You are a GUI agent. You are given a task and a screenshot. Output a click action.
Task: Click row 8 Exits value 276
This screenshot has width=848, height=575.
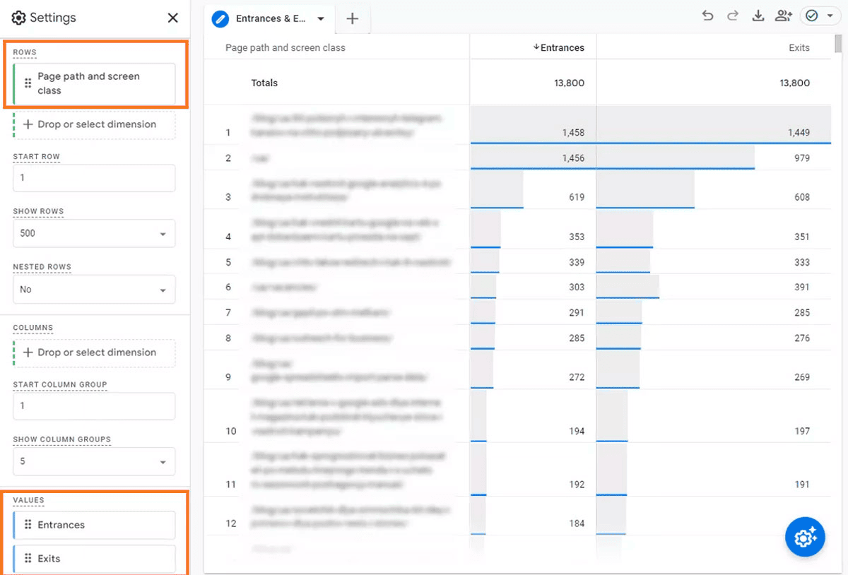[x=802, y=338]
